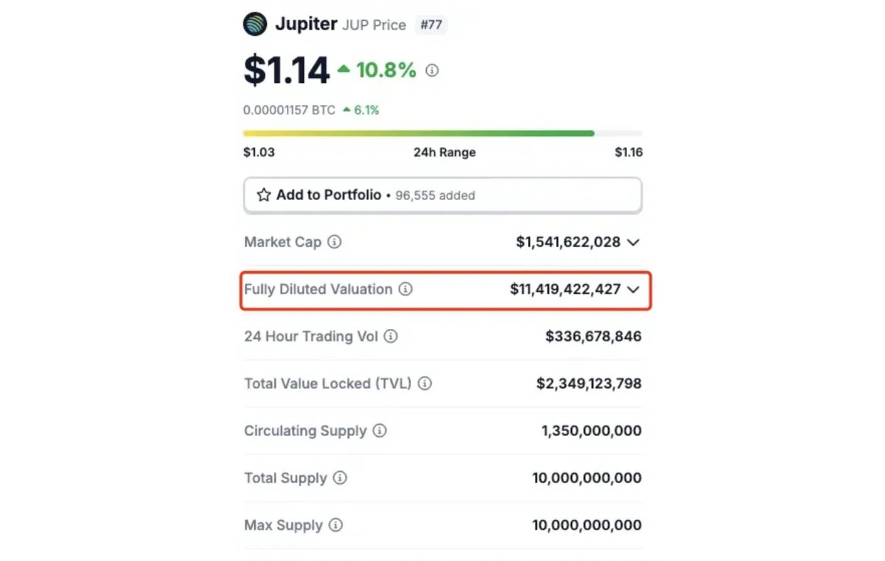The height and width of the screenshot is (561, 885).
Task: Expand the Fully Diluted Valuation chevron
Action: tap(633, 289)
